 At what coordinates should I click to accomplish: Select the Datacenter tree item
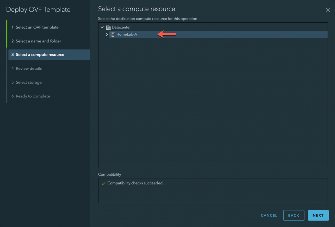pyautogui.click(x=121, y=28)
